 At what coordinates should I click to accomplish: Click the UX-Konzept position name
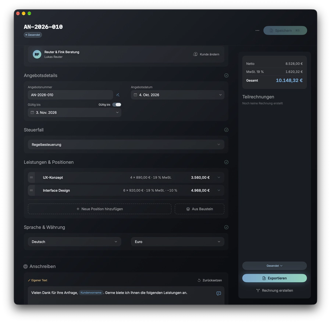tap(53, 178)
